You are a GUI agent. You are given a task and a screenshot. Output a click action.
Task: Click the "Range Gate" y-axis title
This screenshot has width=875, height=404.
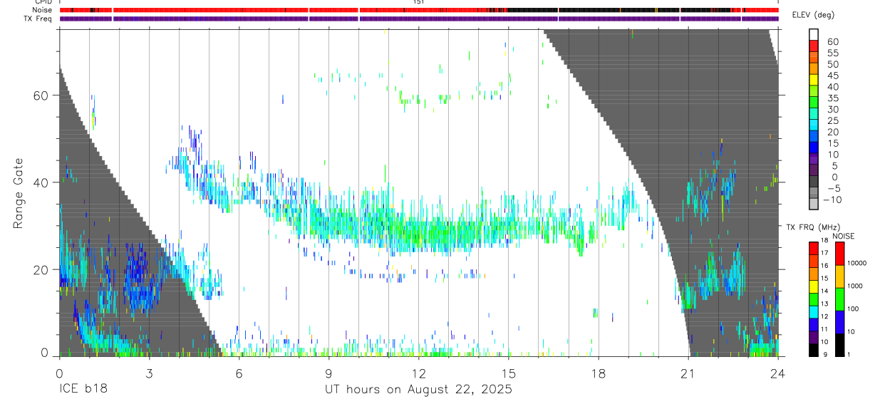tap(17, 194)
